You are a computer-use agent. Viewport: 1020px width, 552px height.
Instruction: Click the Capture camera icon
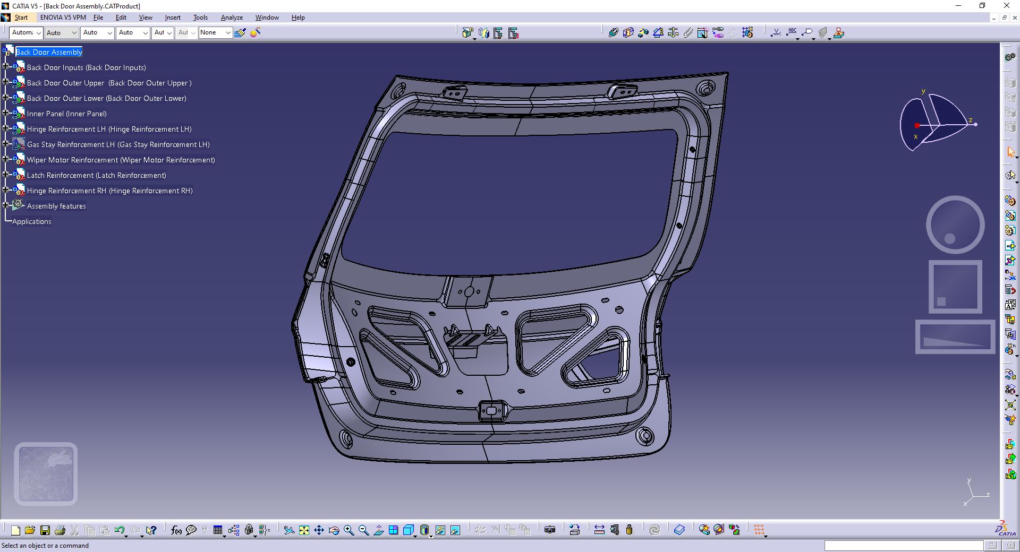coord(550,530)
